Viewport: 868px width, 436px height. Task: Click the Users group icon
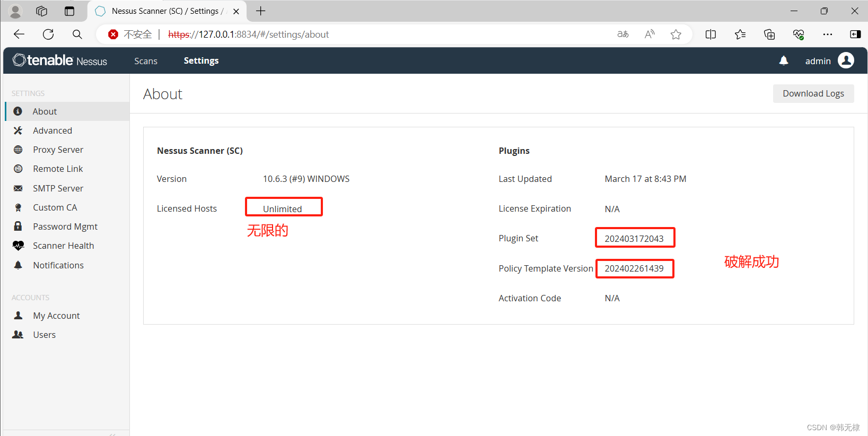18,335
